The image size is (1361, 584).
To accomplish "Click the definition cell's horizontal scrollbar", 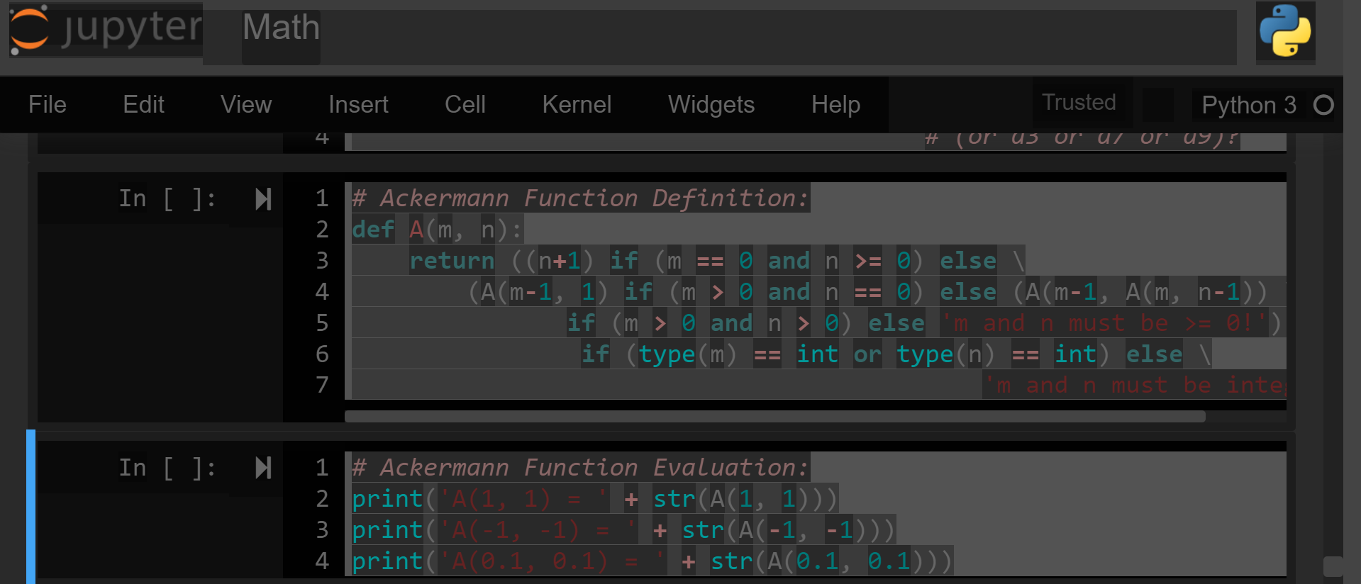I will click(x=774, y=417).
